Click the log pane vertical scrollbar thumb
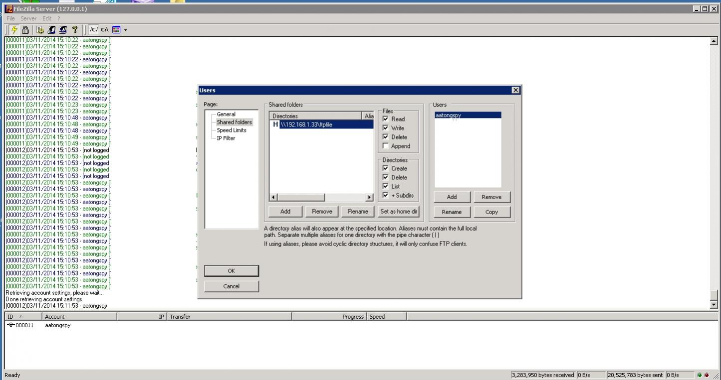The height and width of the screenshot is (380, 721). click(714, 294)
